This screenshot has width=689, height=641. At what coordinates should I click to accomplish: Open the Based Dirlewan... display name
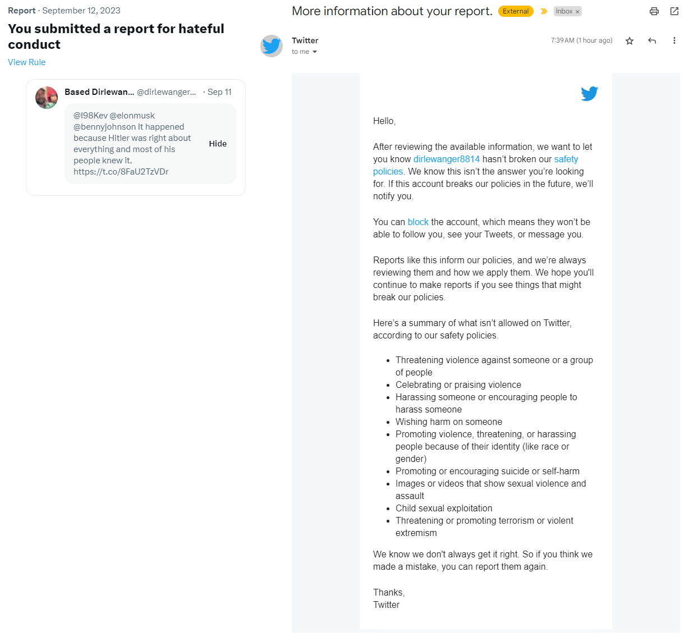(x=99, y=92)
